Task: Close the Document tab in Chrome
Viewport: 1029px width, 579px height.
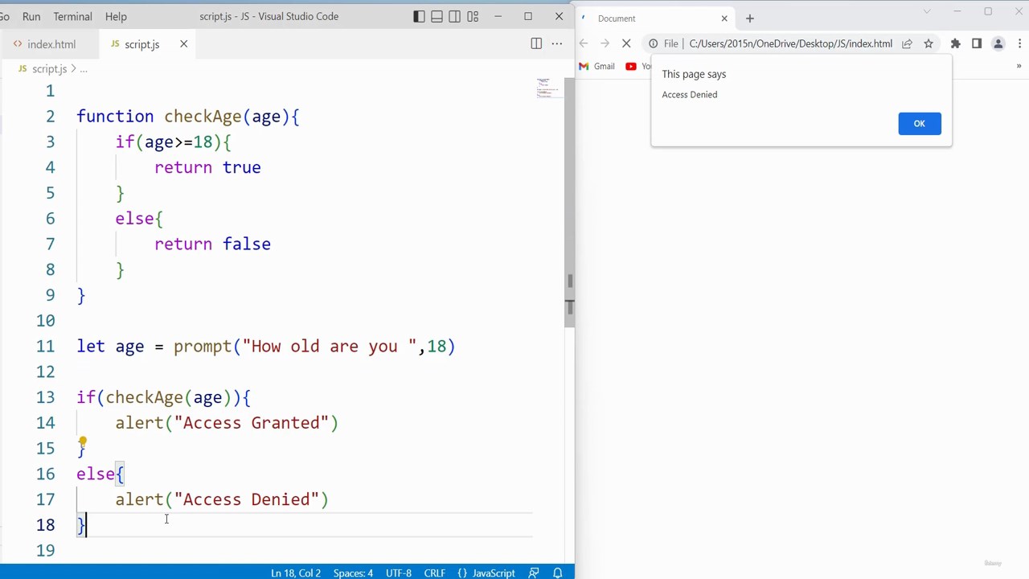Action: point(724,18)
